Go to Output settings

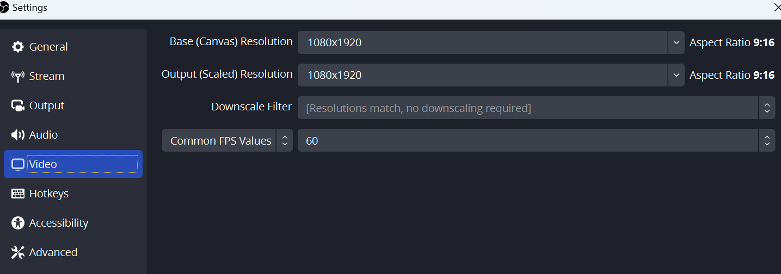(73, 105)
